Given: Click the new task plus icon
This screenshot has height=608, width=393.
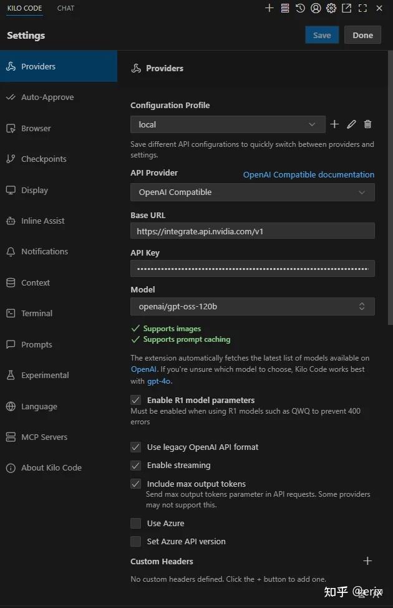Looking at the screenshot, I should coord(269,8).
